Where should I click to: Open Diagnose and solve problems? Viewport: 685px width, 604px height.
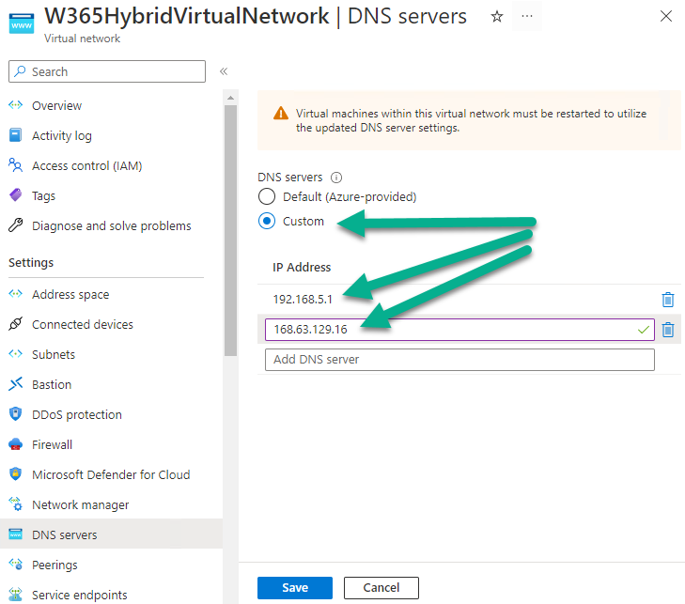point(112,225)
